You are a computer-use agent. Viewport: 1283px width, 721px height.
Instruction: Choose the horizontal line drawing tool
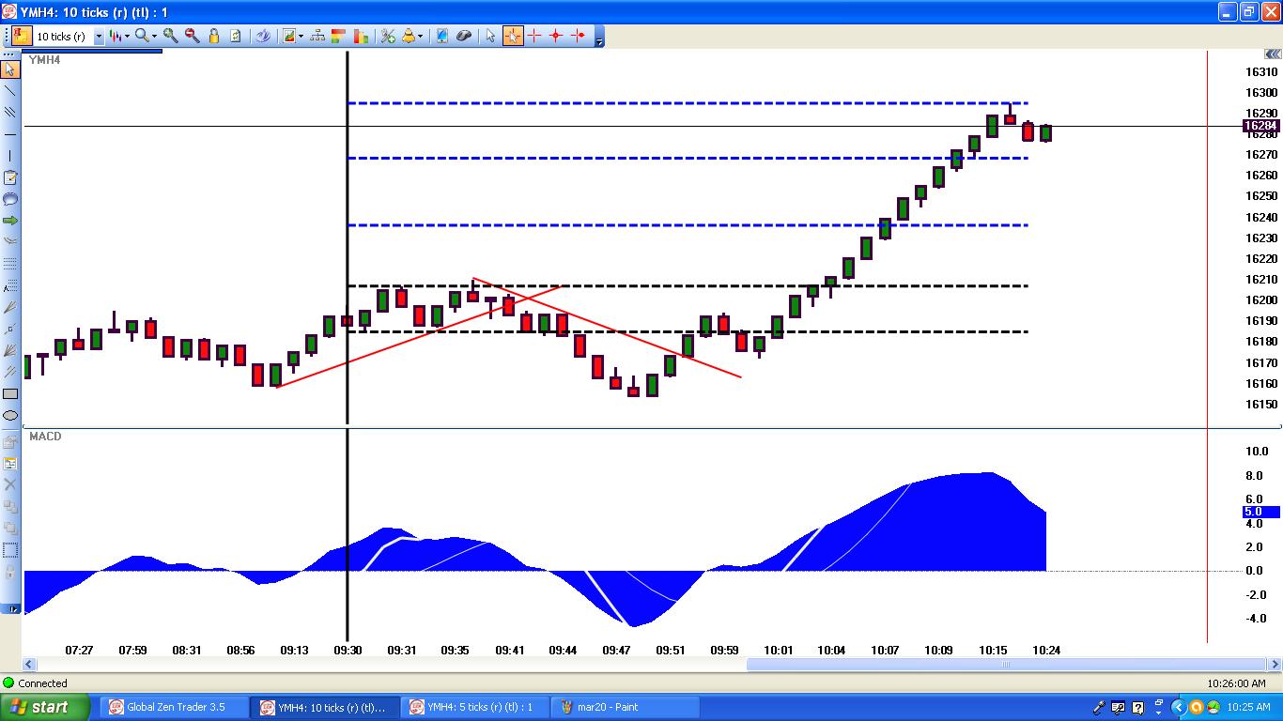(x=10, y=134)
